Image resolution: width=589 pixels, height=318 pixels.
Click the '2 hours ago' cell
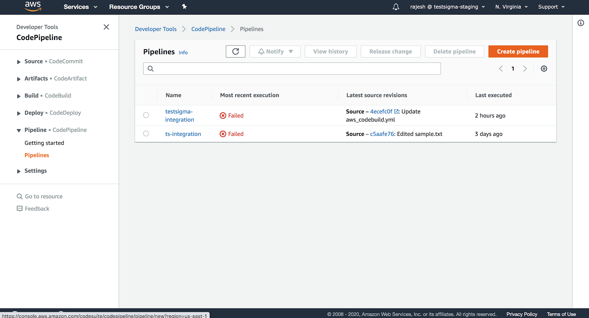point(490,116)
